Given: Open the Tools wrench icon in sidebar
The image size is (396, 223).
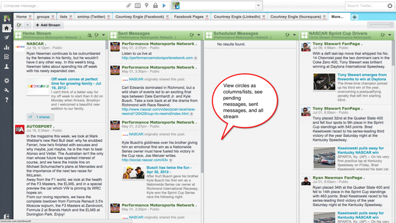Looking at the screenshot, I should 7,90.
